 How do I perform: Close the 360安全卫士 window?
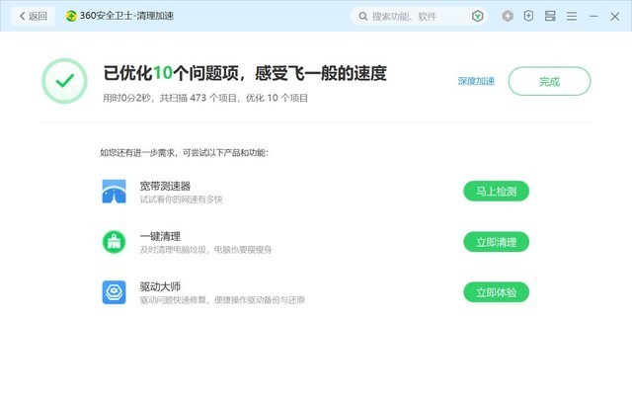point(614,17)
